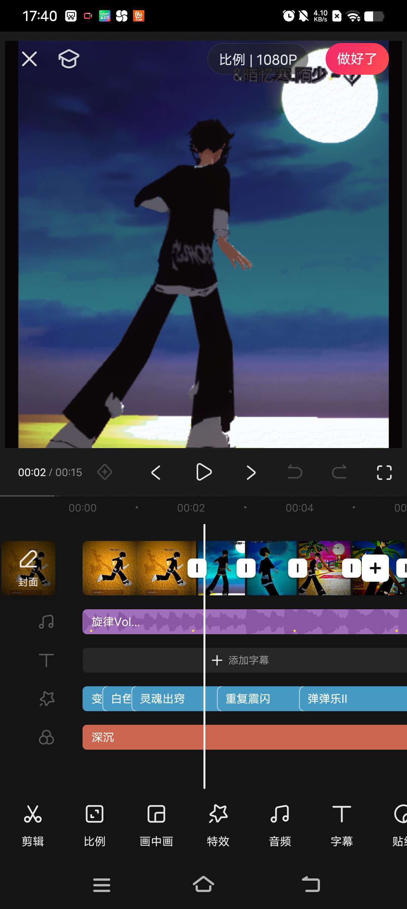This screenshot has height=909, width=407.
Task: Enter fullscreen preview mode
Action: pyautogui.click(x=384, y=472)
